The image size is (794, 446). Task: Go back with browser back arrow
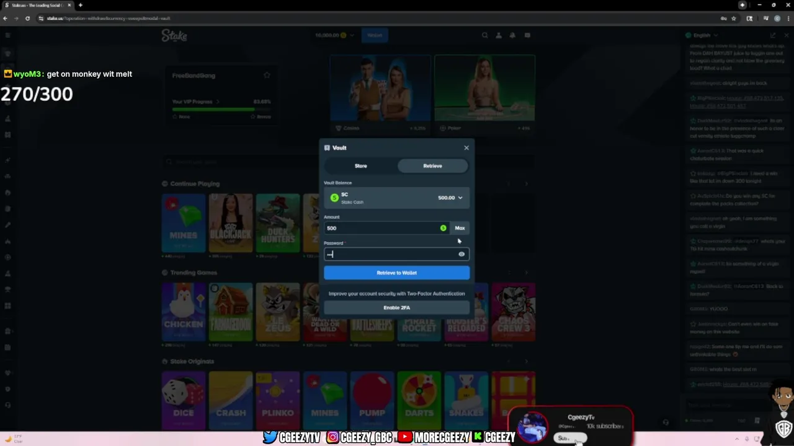coord(5,19)
